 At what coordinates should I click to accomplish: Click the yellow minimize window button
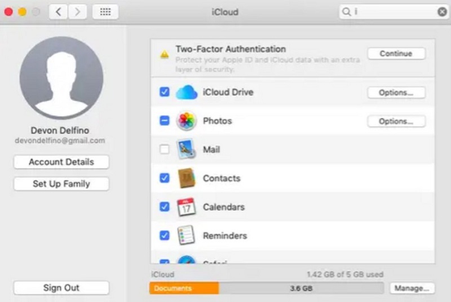click(x=23, y=12)
